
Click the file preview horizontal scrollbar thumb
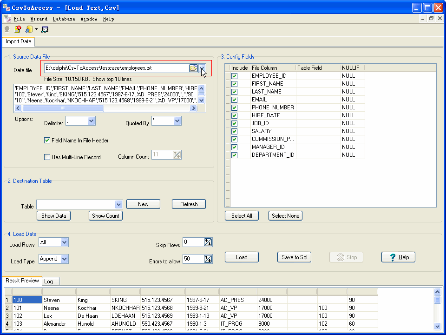[63, 108]
